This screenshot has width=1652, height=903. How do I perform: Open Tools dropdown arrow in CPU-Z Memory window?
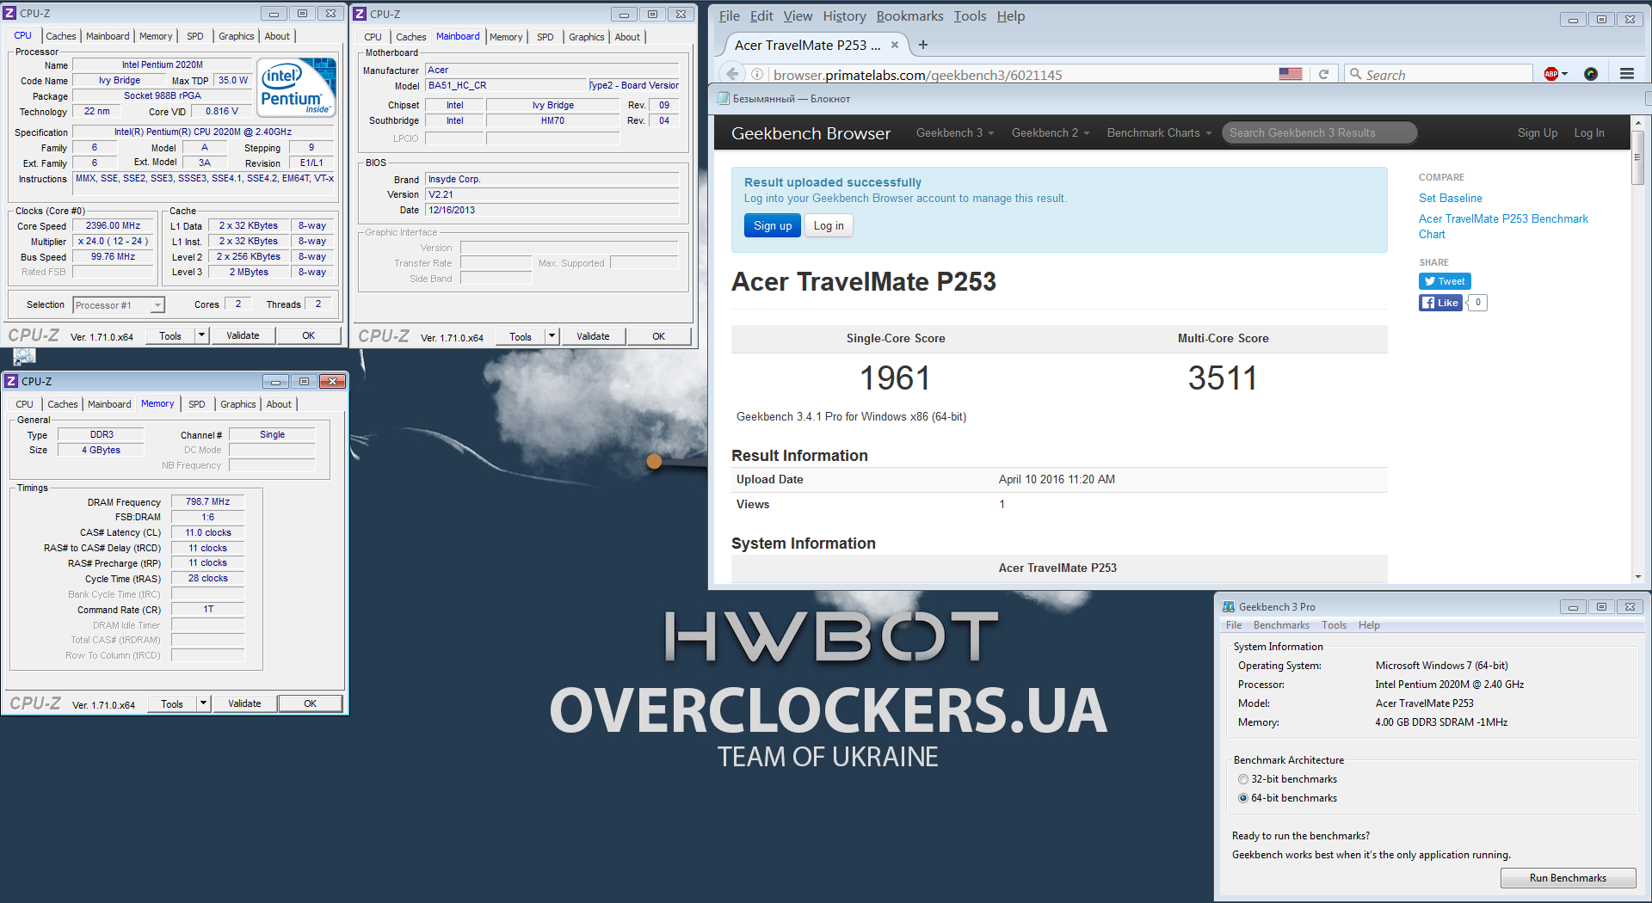coord(204,703)
